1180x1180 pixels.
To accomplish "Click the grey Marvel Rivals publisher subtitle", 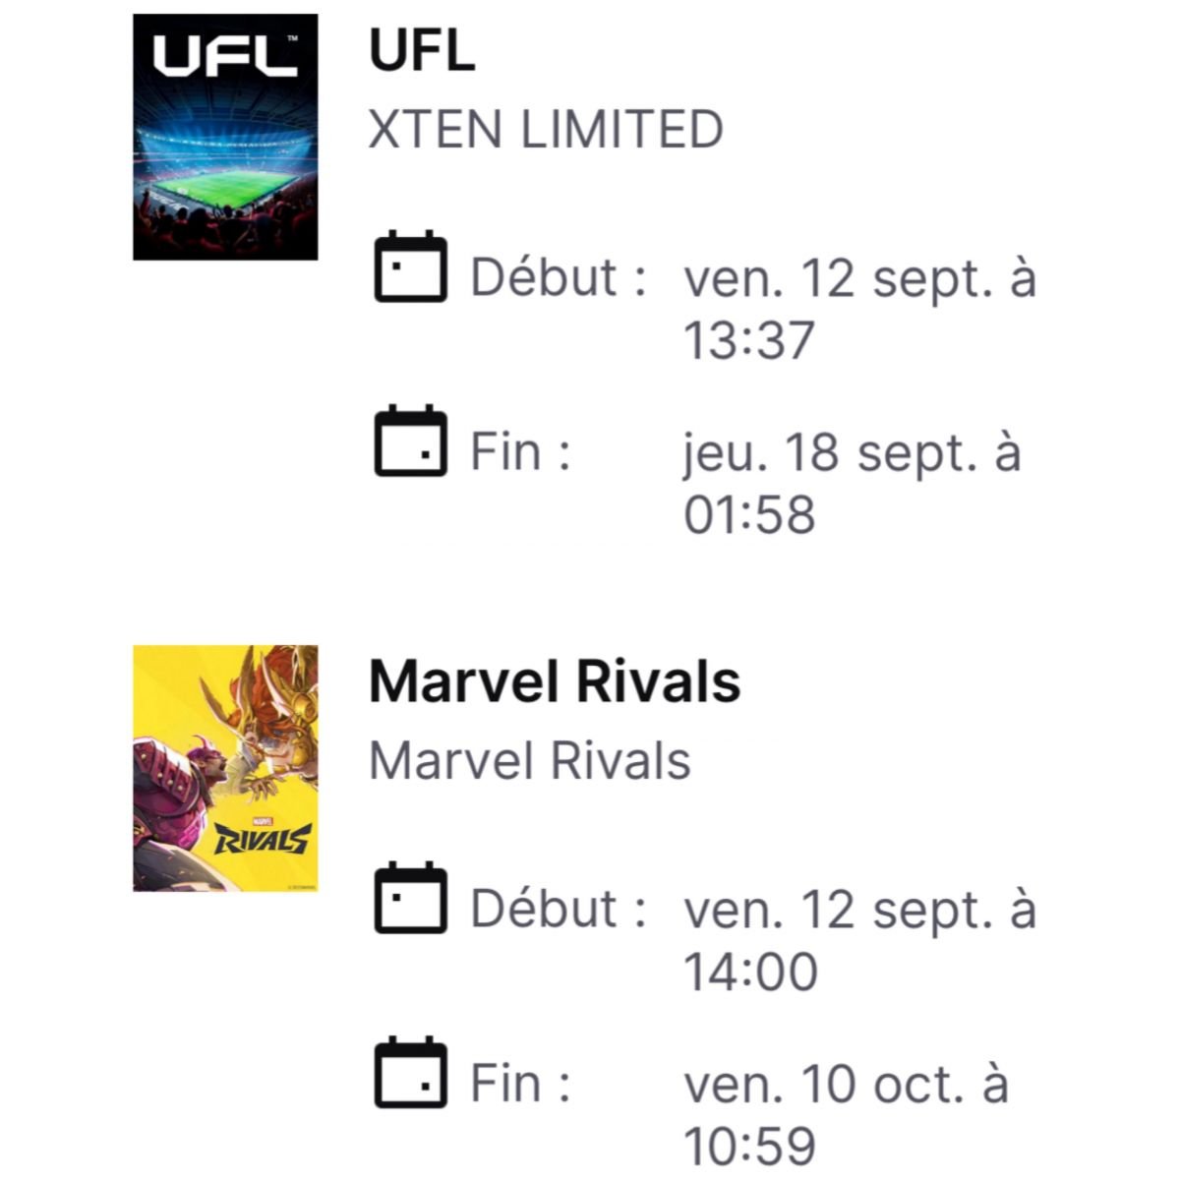I will [529, 760].
